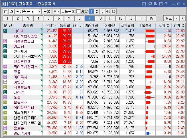Select the 한세예스24홀딩스 stock name
The width and height of the screenshot is (187, 138).
tap(27, 57)
